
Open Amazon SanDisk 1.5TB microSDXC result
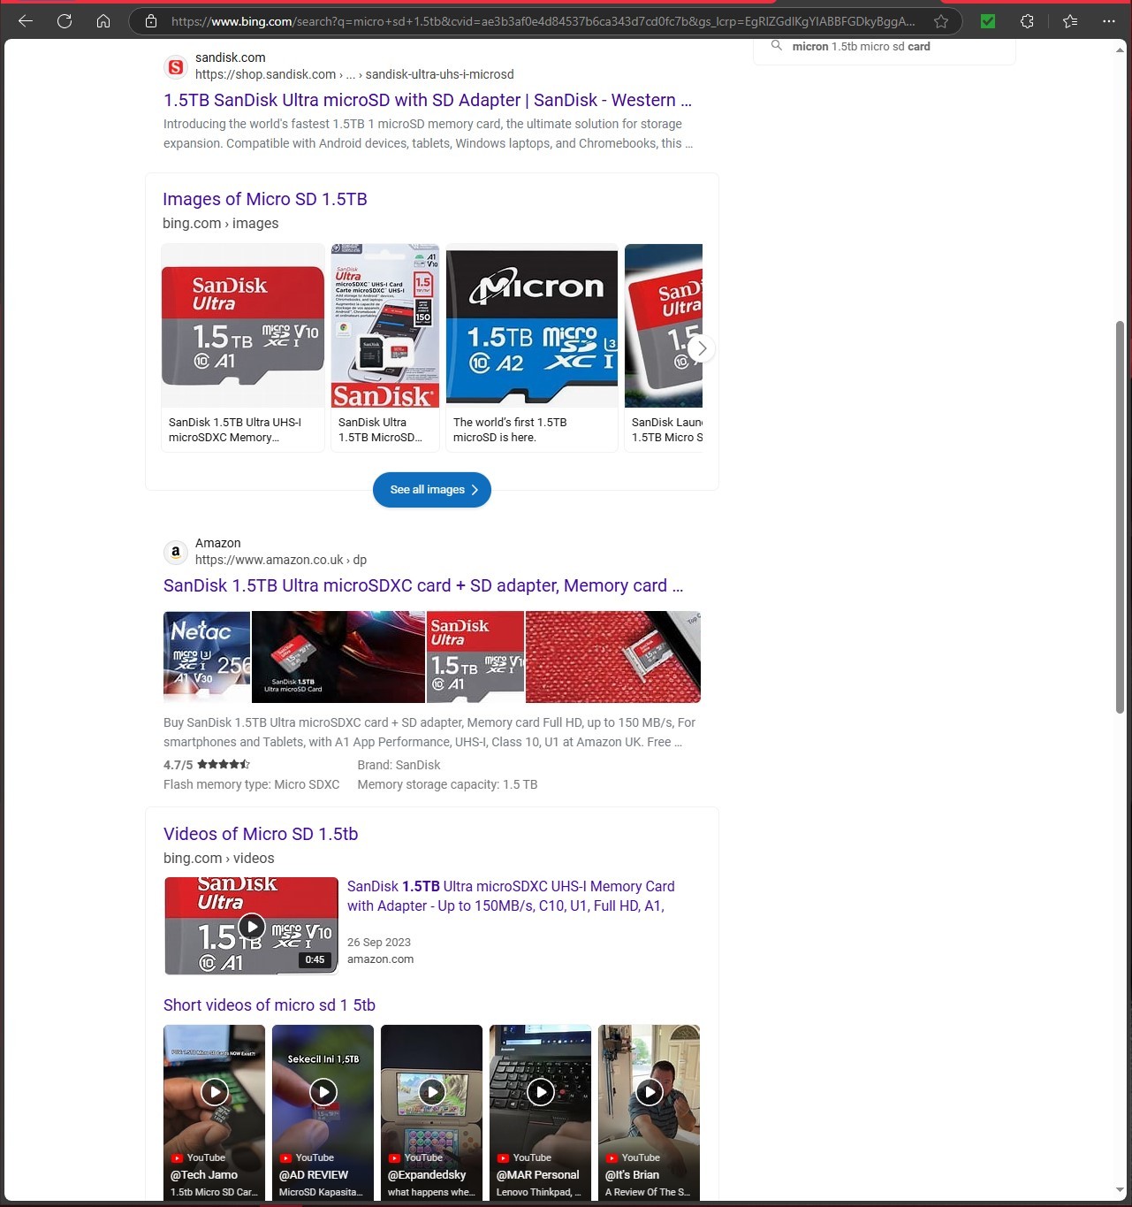coord(423,585)
